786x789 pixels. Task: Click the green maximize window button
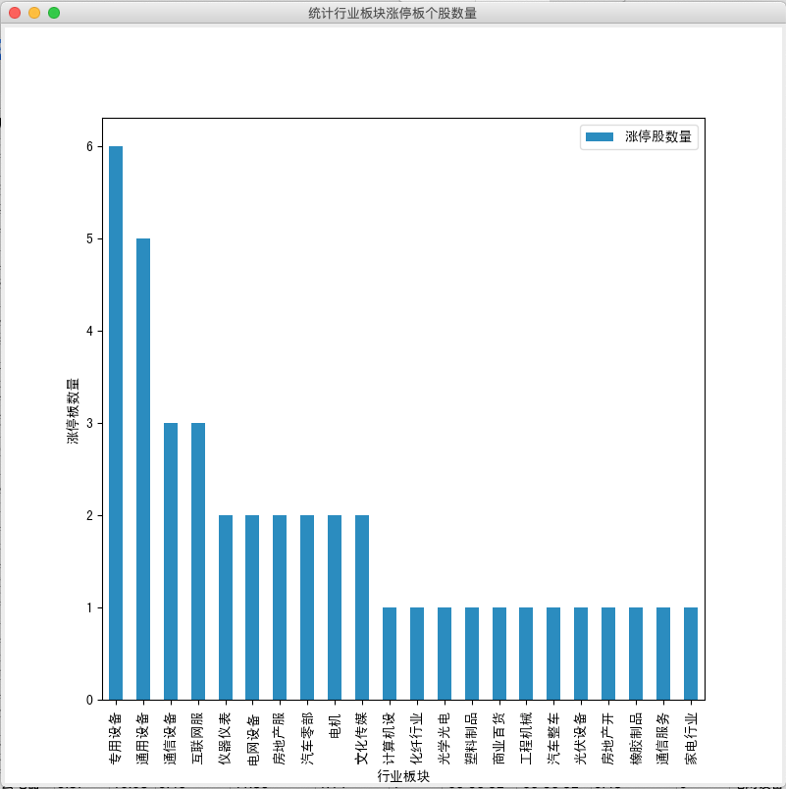coord(54,13)
